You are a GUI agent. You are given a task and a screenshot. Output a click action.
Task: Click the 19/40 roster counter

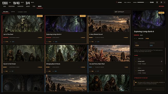[x=16, y=3]
